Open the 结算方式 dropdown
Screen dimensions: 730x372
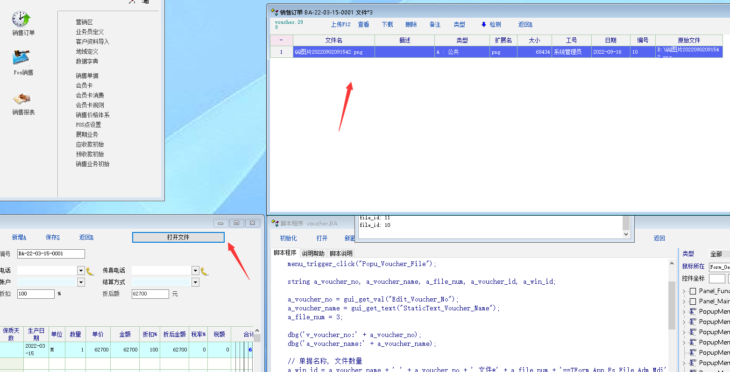pyautogui.click(x=195, y=282)
